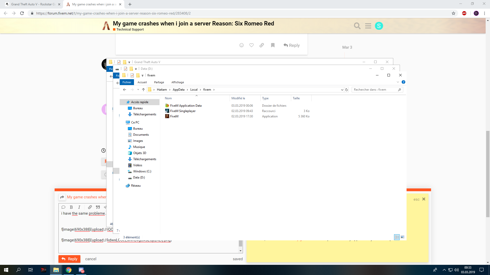
Task: Click quote whole post speech-bubble icon
Action: [x=64, y=207]
